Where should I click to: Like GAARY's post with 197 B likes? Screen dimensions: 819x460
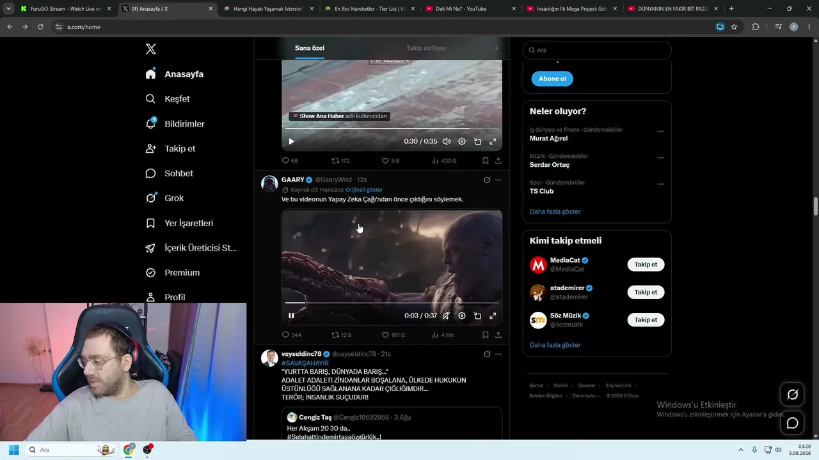(x=393, y=335)
